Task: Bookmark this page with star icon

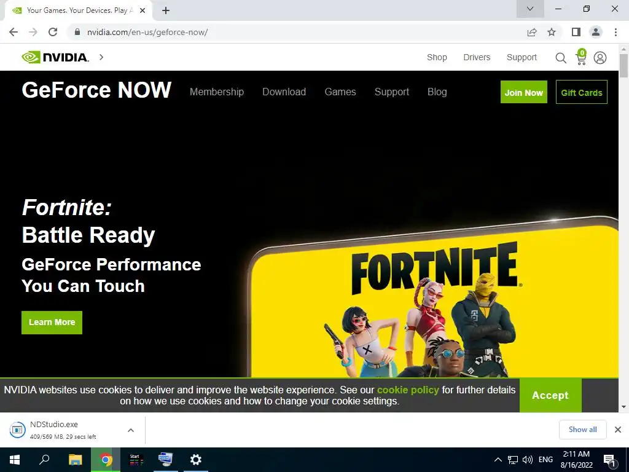Action: 552,32
